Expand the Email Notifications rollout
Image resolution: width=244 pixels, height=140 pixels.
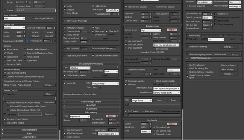pyautogui.click(x=29, y=130)
